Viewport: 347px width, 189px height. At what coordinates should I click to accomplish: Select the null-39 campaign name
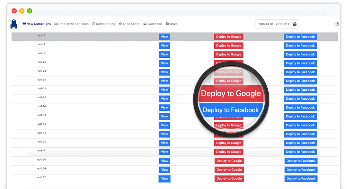[x=41, y=115]
